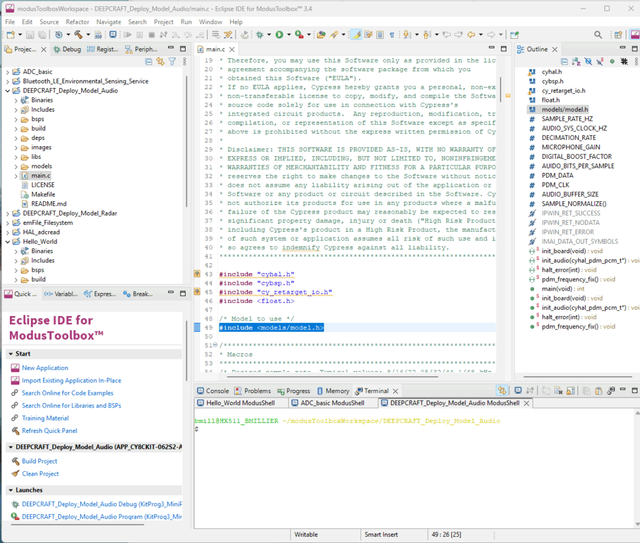The height and width of the screenshot is (543, 640).
Task: Launch DEEPCRAFT_Deploy_Model_Audio Debug configuration
Action: [102, 504]
